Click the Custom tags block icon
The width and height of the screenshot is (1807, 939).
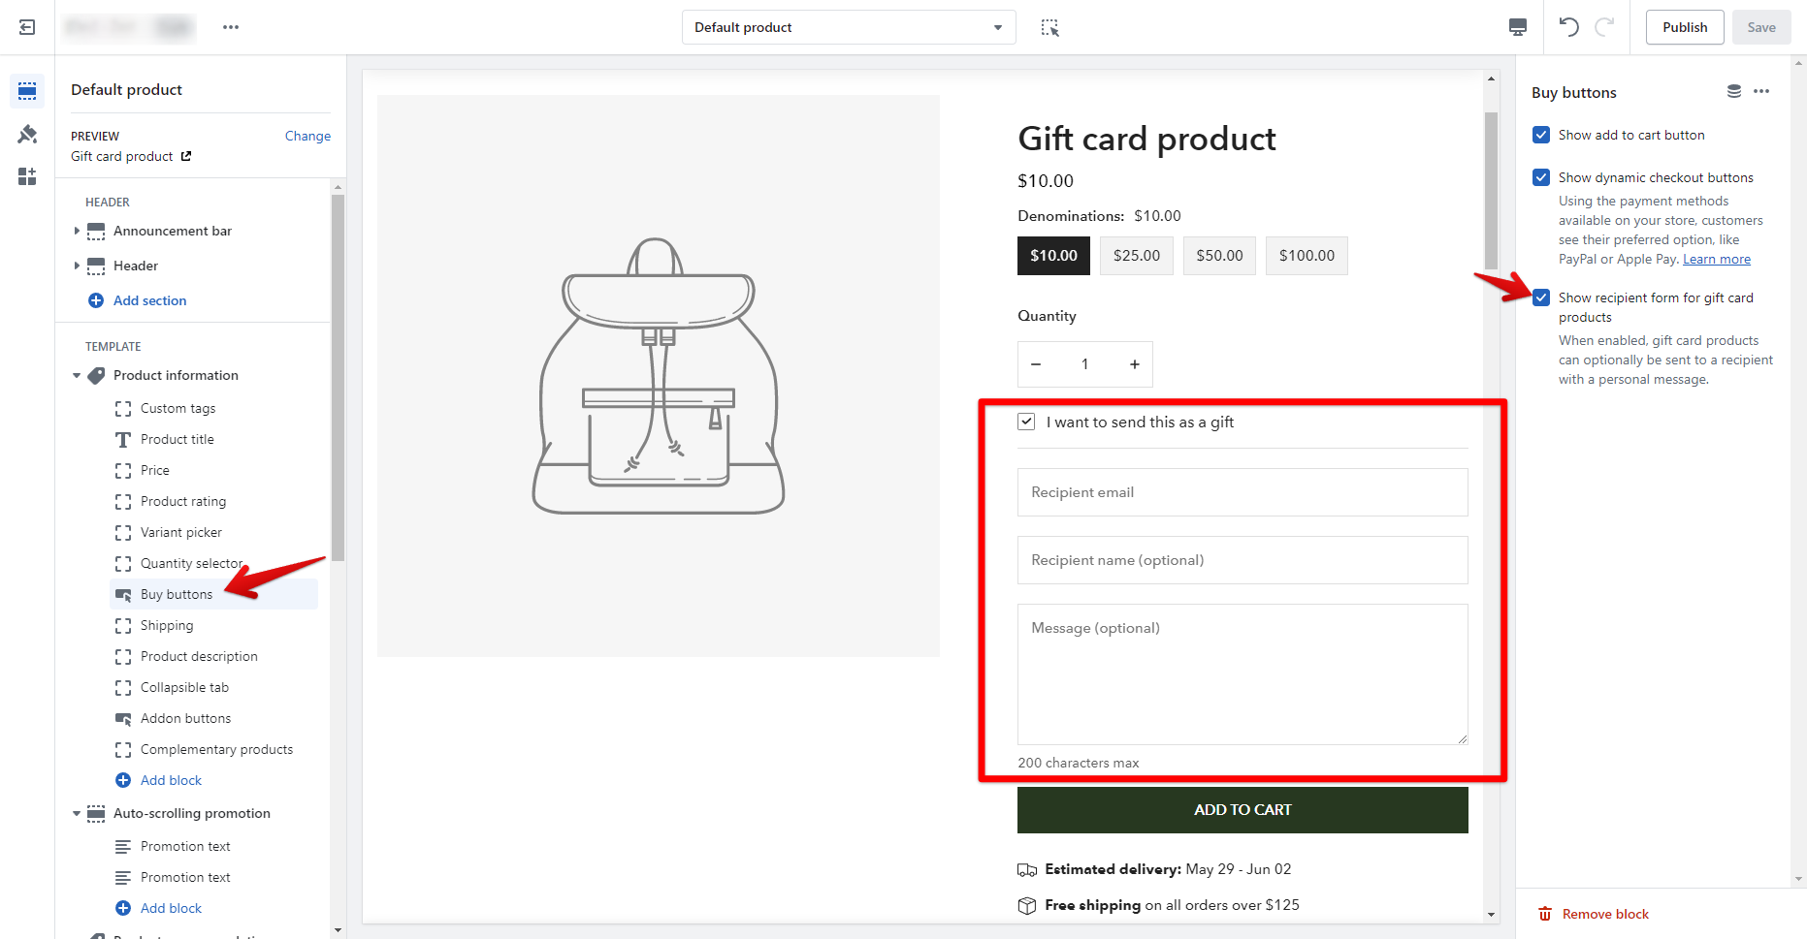tap(123, 409)
